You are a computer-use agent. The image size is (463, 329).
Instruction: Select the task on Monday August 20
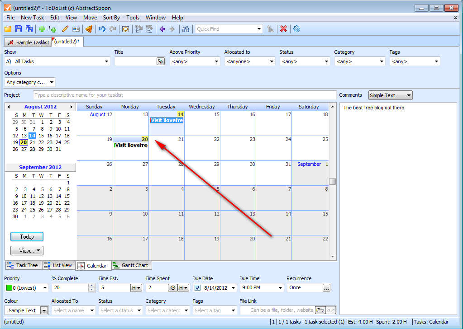point(131,145)
